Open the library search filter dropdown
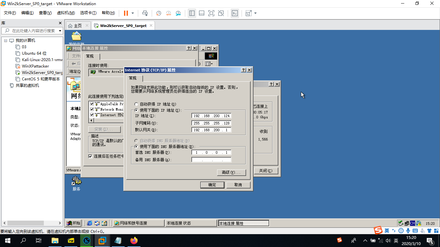This screenshot has width=440, height=247. tap(60, 31)
